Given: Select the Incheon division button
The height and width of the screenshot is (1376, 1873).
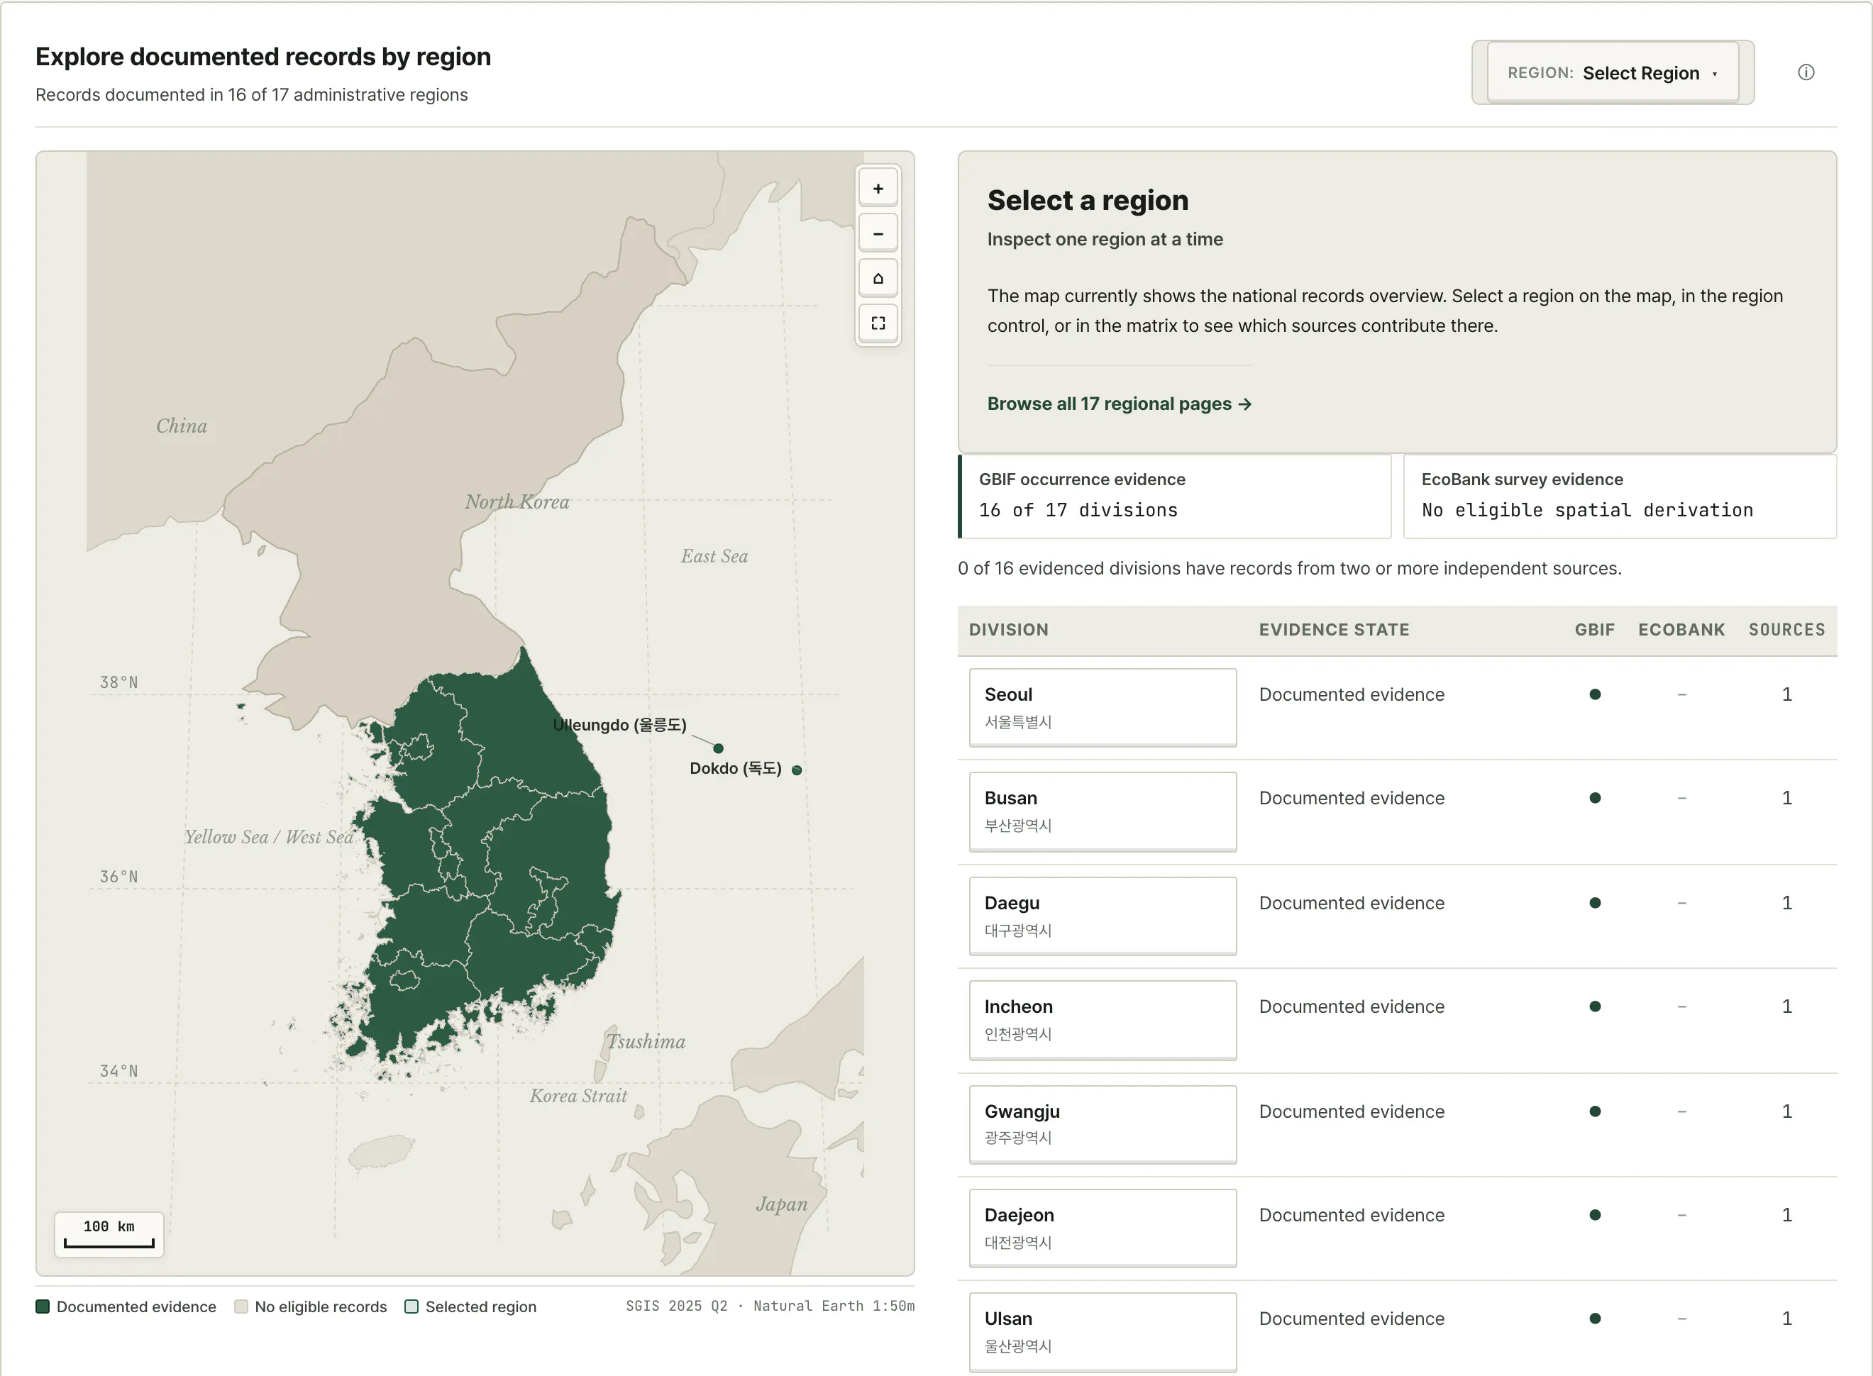Looking at the screenshot, I should click(x=1103, y=1019).
